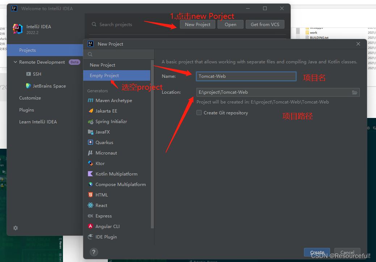Maximize the Welcome to IntelliJ IDEA window
Image resolution: width=376 pixels, height=262 pixels.
[x=265, y=8]
